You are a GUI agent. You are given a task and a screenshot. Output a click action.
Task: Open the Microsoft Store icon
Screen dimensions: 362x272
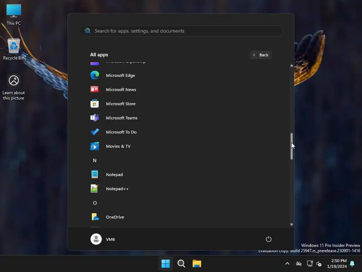94,104
